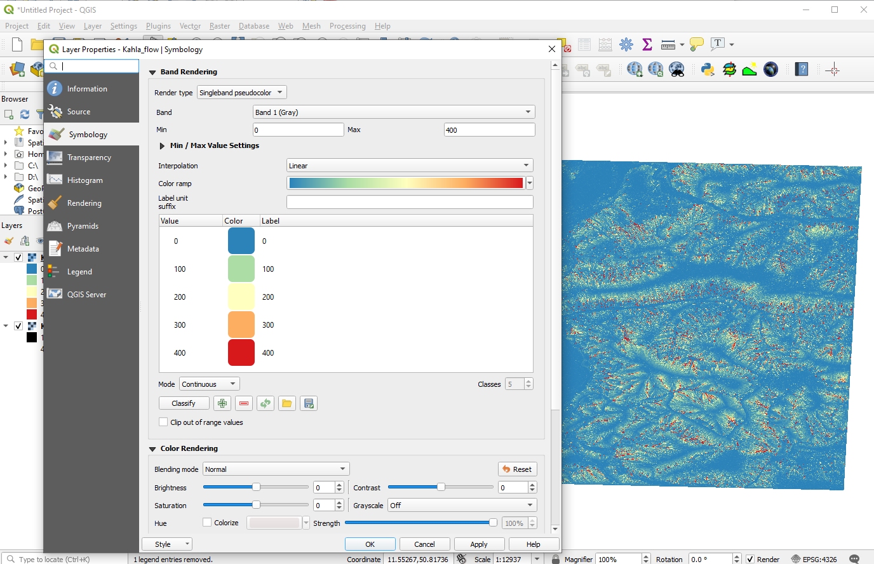
Task: Open MetaSearch catalog with the binoculars globe icon
Action: tap(677, 69)
